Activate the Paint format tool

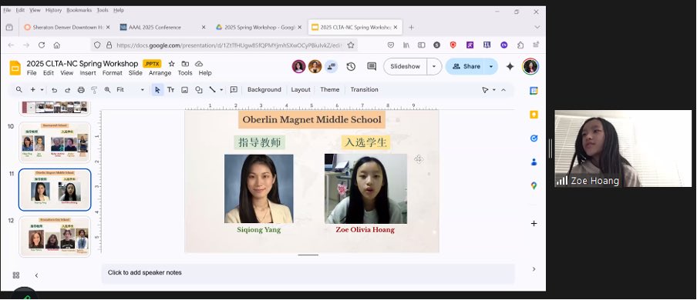pyautogui.click(x=94, y=90)
